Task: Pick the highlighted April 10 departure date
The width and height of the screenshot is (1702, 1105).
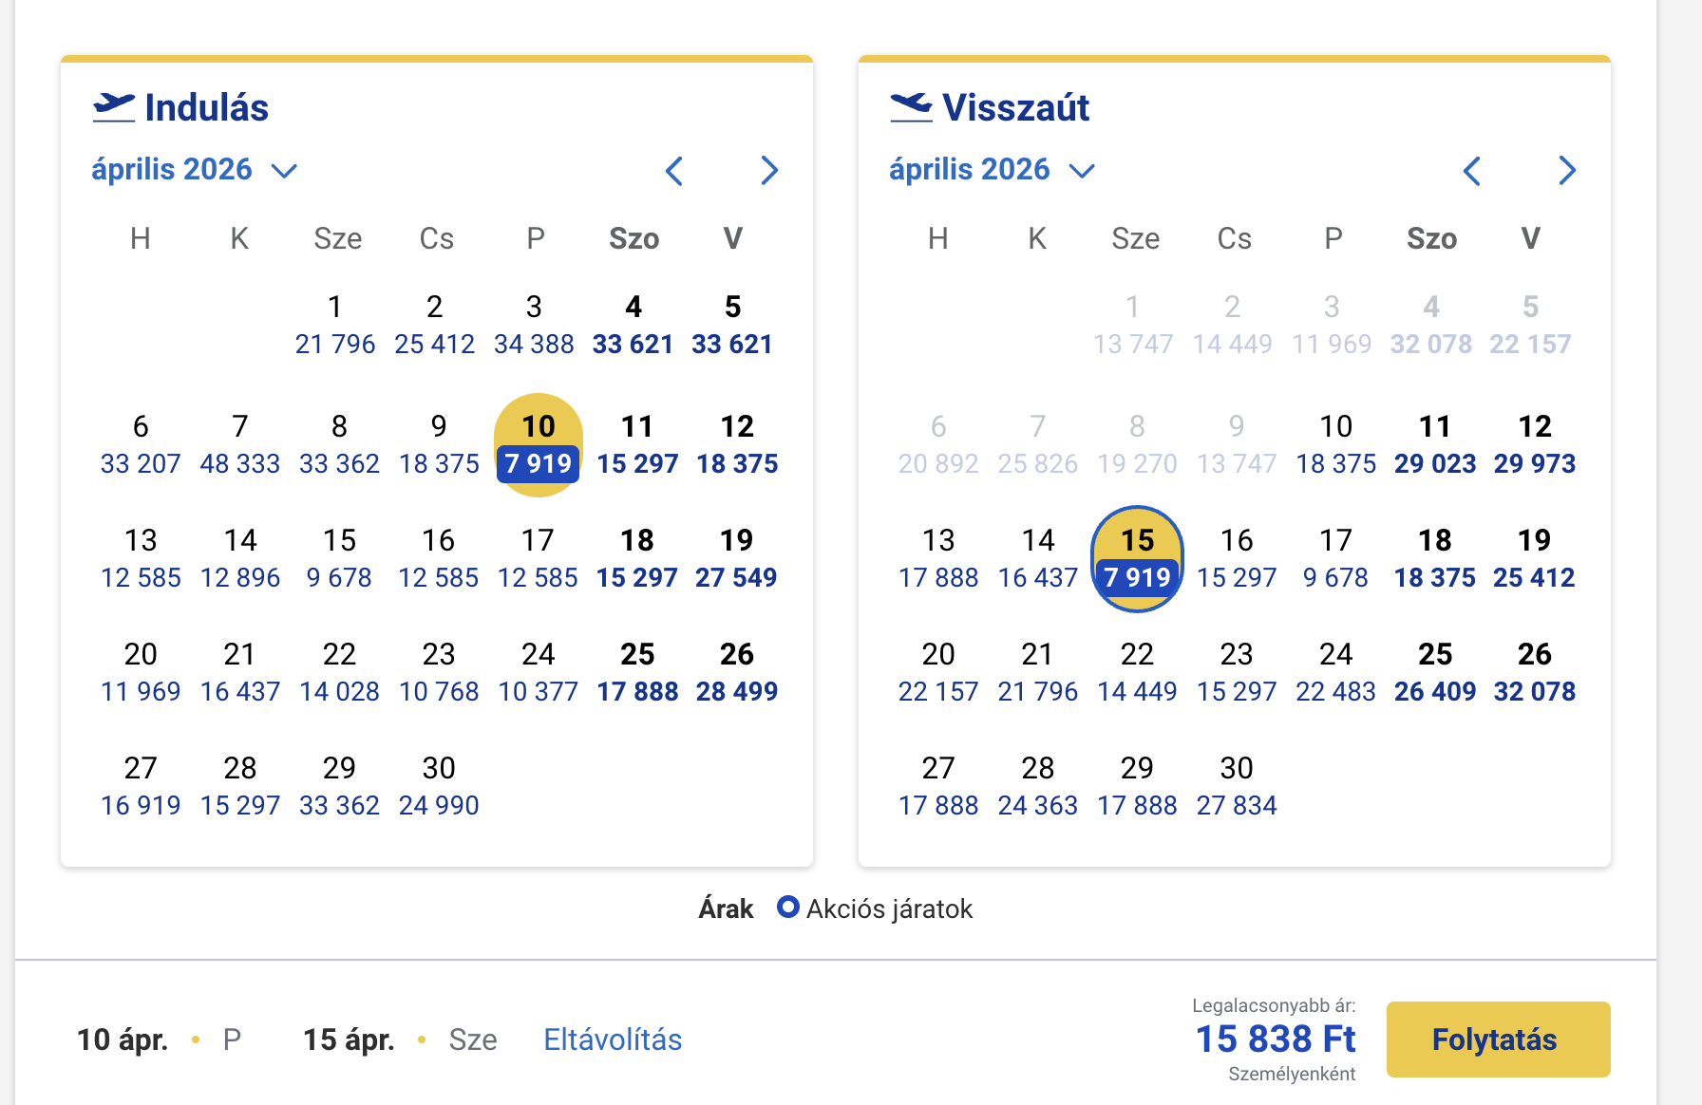Action: pyautogui.click(x=539, y=444)
